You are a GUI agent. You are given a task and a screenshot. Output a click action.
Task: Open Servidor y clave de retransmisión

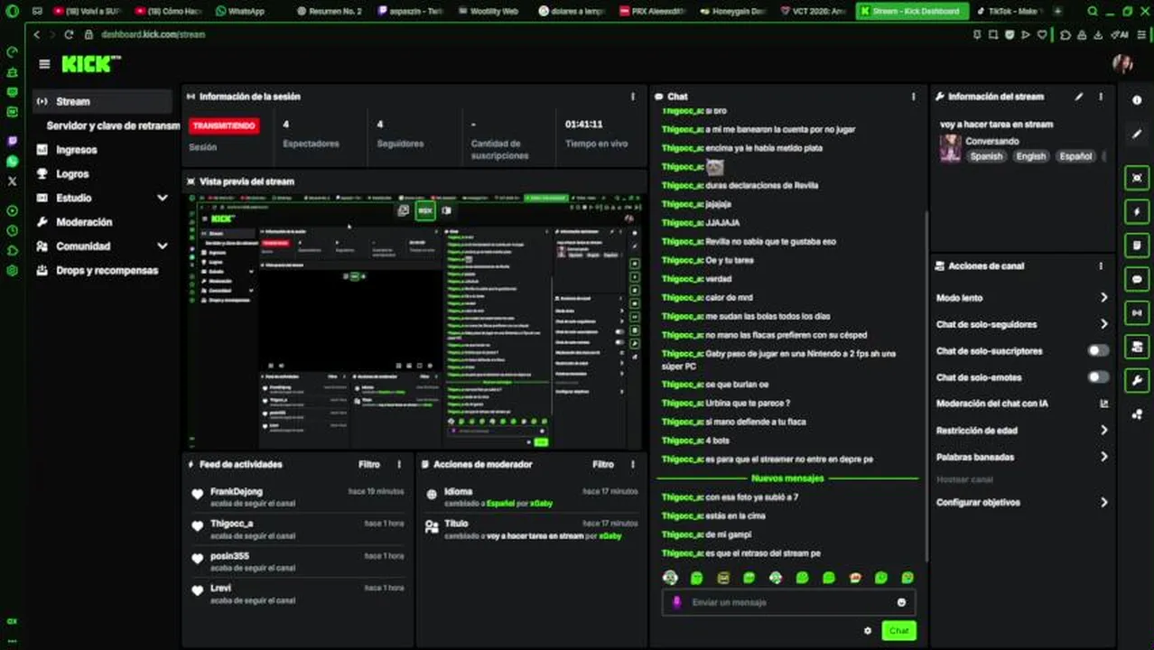click(x=113, y=125)
